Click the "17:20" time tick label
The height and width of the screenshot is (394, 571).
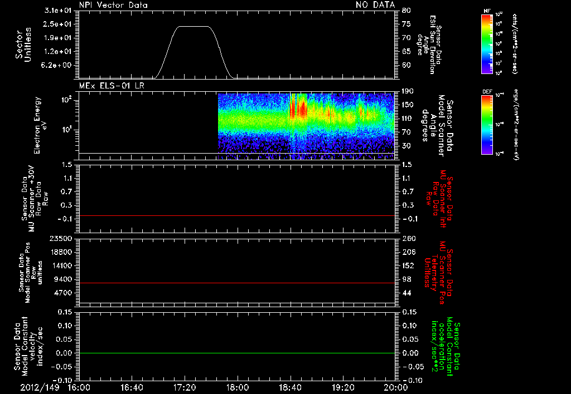[185, 387]
